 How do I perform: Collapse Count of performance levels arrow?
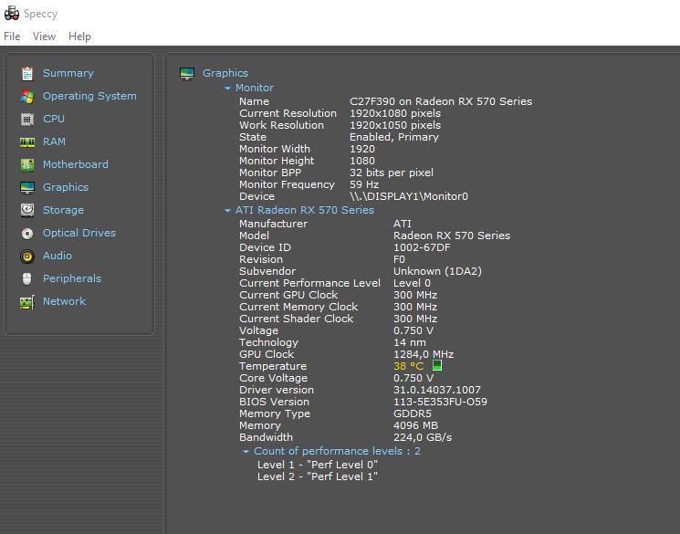pyautogui.click(x=246, y=452)
